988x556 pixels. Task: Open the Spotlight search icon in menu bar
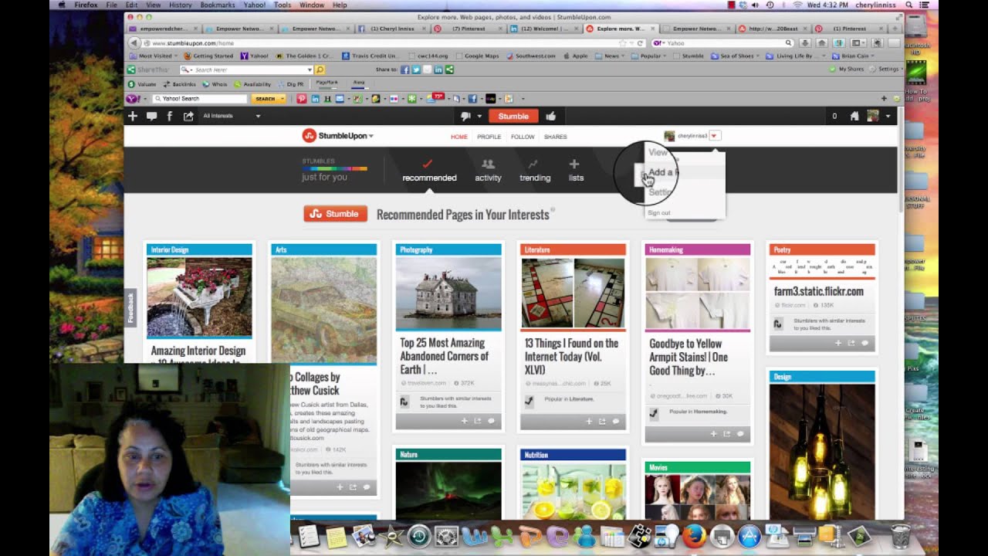(x=909, y=5)
